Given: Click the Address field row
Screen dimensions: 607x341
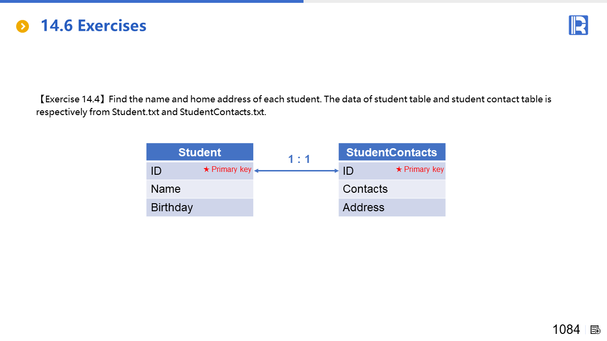Looking at the screenshot, I should coord(392,207).
